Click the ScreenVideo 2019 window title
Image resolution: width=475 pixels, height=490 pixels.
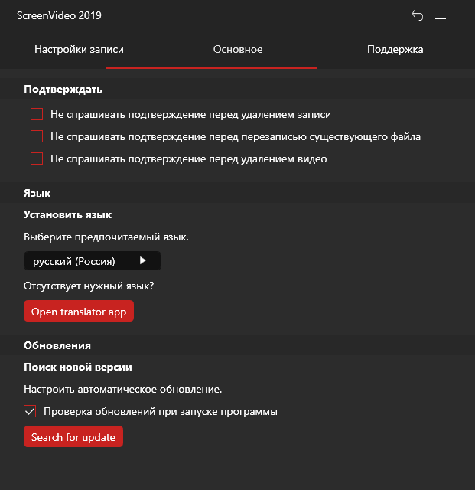(59, 15)
